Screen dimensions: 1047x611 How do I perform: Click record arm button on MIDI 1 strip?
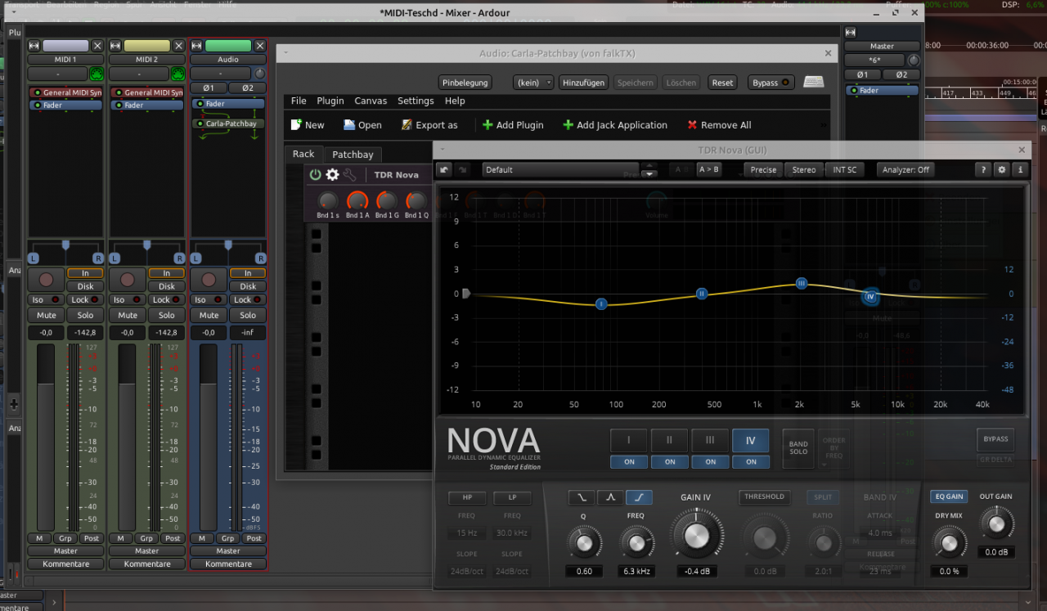(x=46, y=280)
